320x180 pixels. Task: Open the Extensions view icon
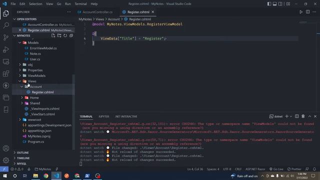coord(6,73)
